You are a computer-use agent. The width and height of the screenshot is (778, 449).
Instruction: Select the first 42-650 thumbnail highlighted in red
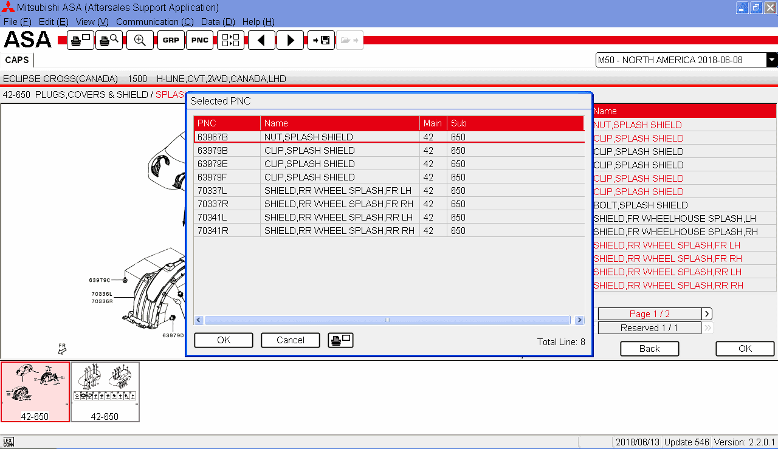pyautogui.click(x=35, y=392)
